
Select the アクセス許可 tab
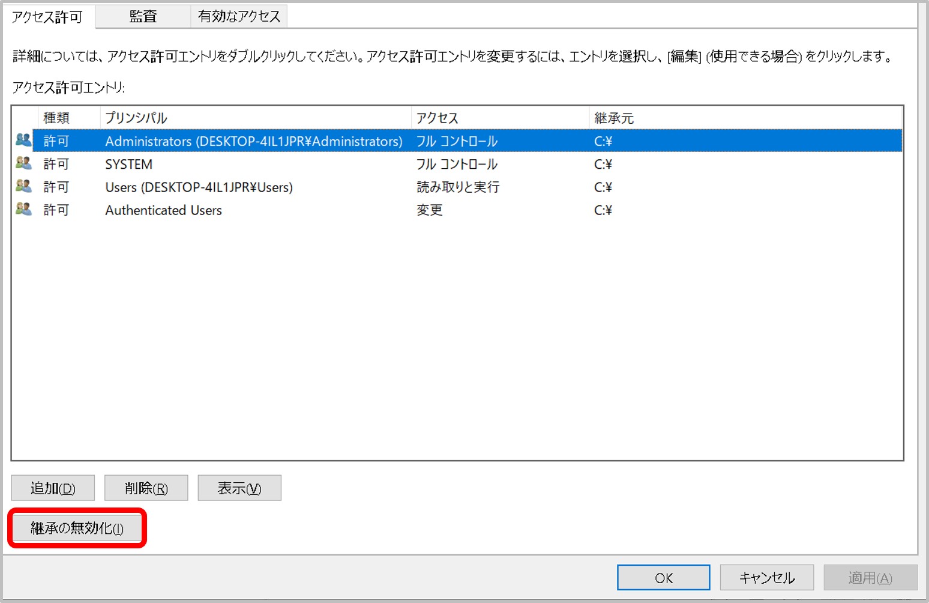click(x=47, y=16)
